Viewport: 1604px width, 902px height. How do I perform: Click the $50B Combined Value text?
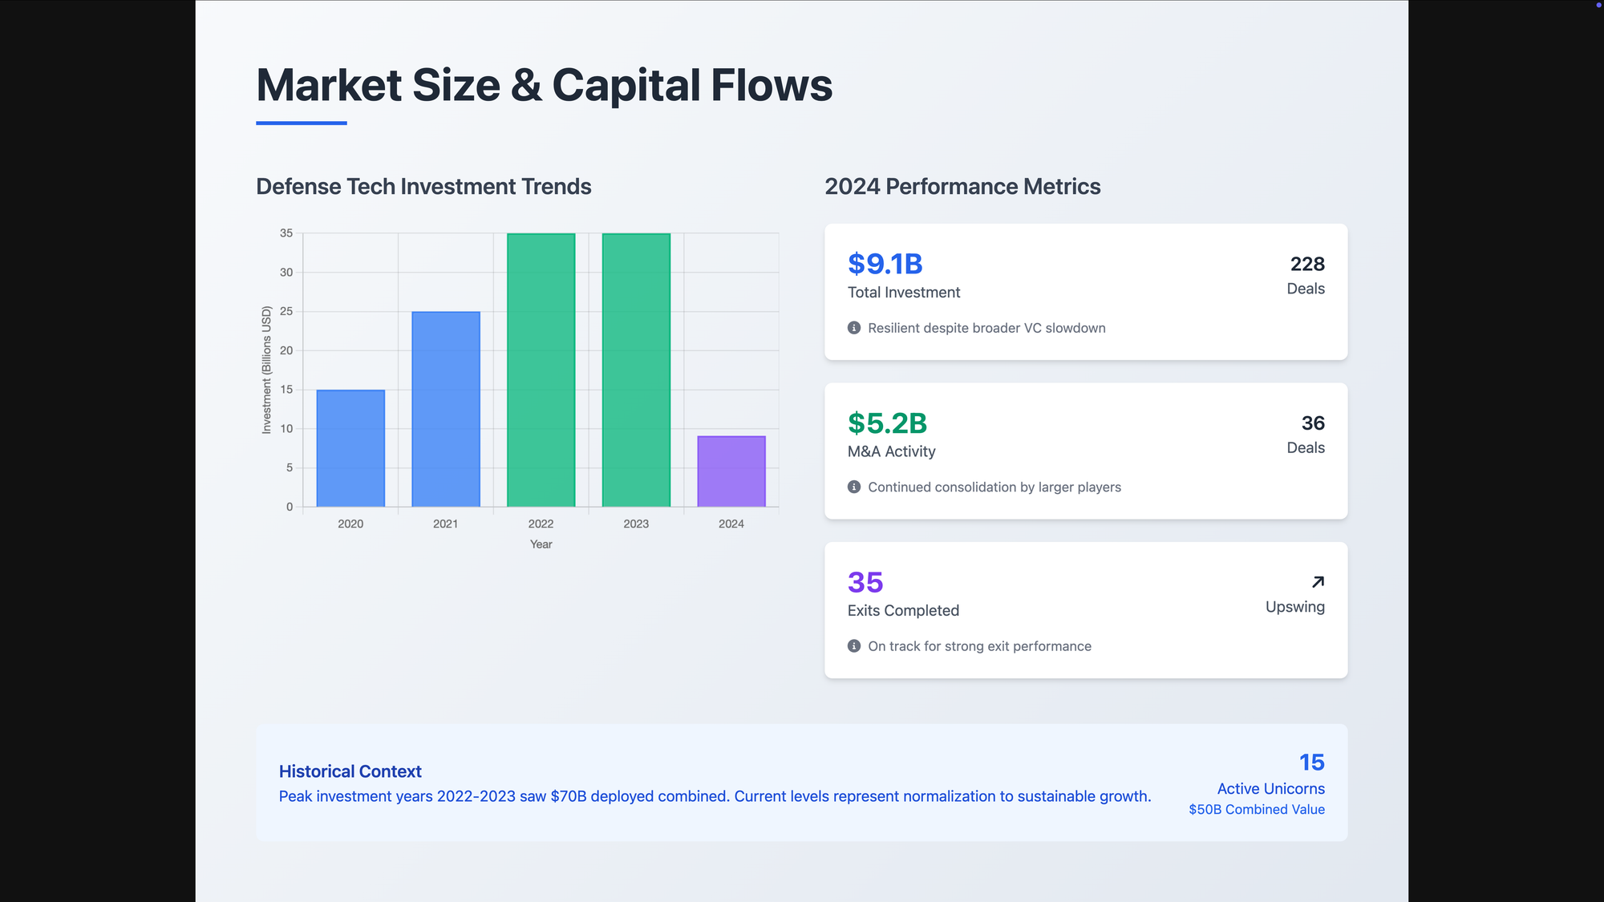click(x=1256, y=810)
